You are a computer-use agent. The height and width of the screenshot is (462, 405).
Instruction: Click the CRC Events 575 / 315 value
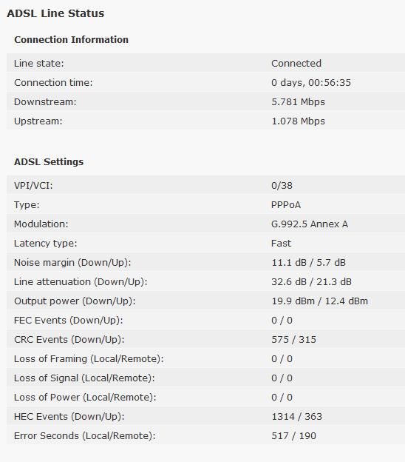point(293,339)
